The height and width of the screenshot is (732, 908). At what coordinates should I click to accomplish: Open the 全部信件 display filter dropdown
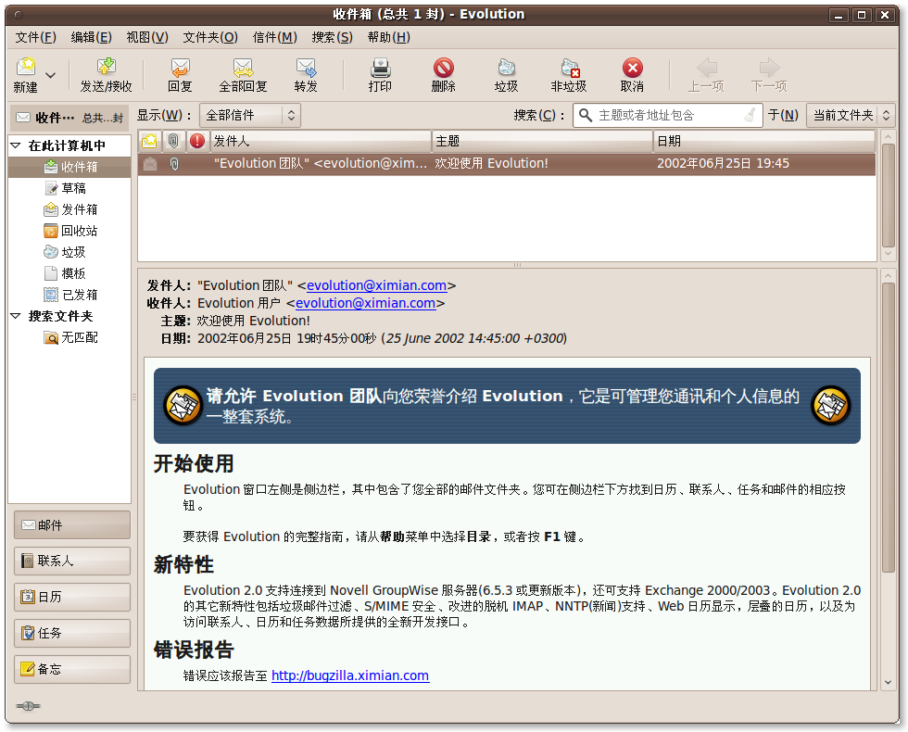250,115
